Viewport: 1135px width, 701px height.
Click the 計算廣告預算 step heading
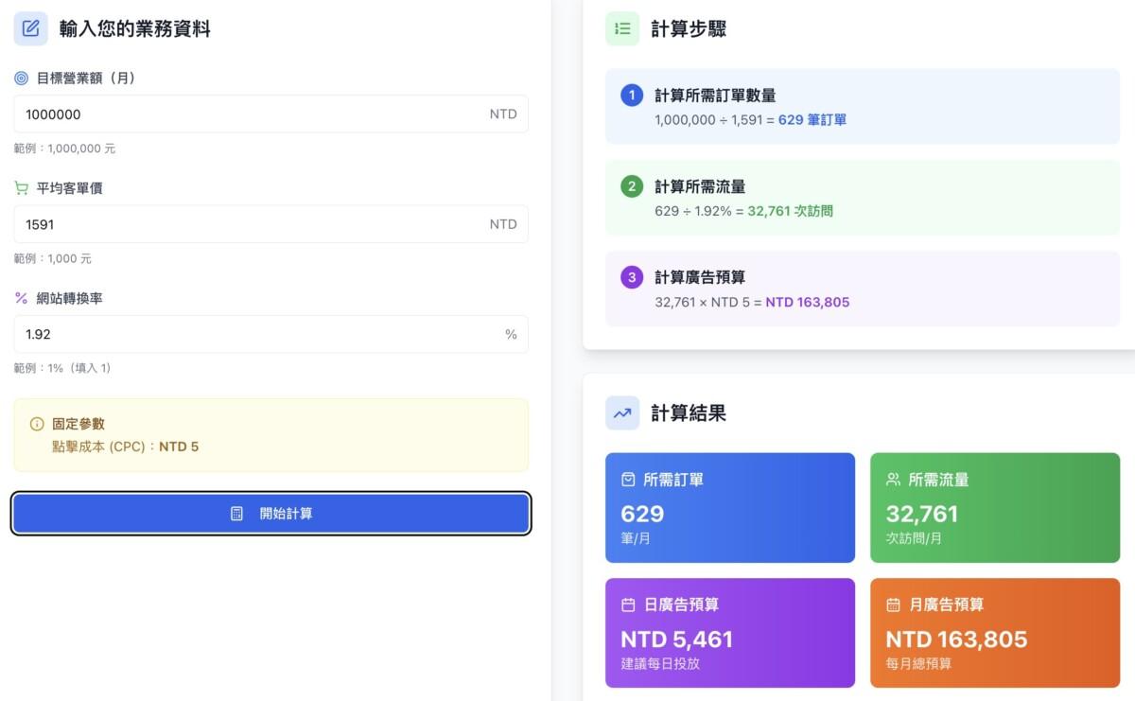point(700,277)
